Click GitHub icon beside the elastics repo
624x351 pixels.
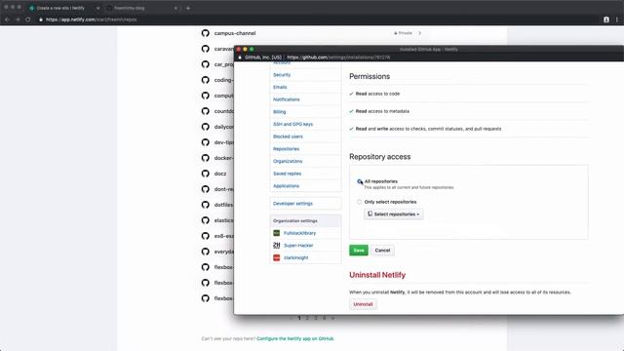click(206, 220)
